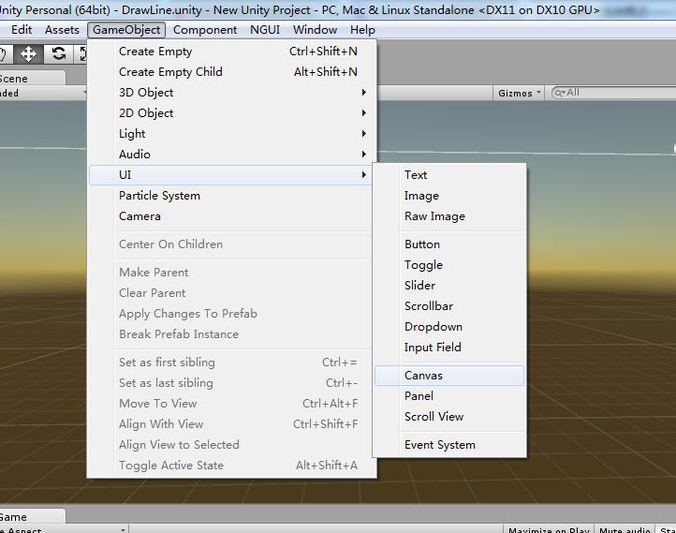Open the Window menu
This screenshot has width=676, height=533.
pos(315,30)
